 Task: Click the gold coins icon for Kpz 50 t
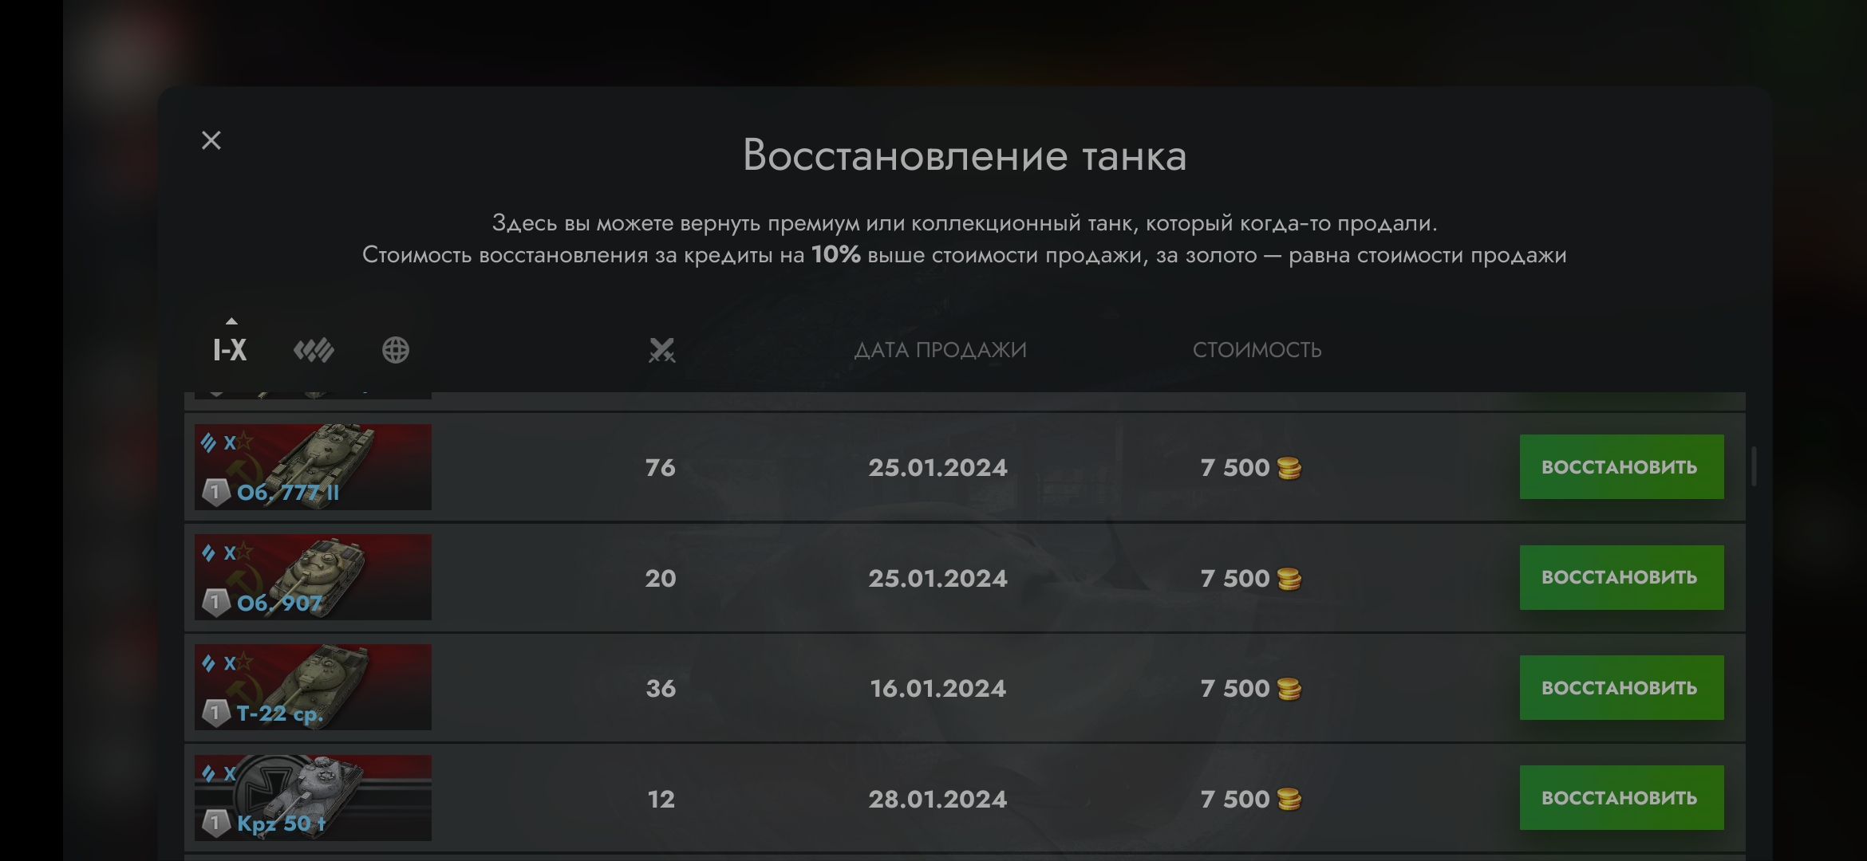1289,799
